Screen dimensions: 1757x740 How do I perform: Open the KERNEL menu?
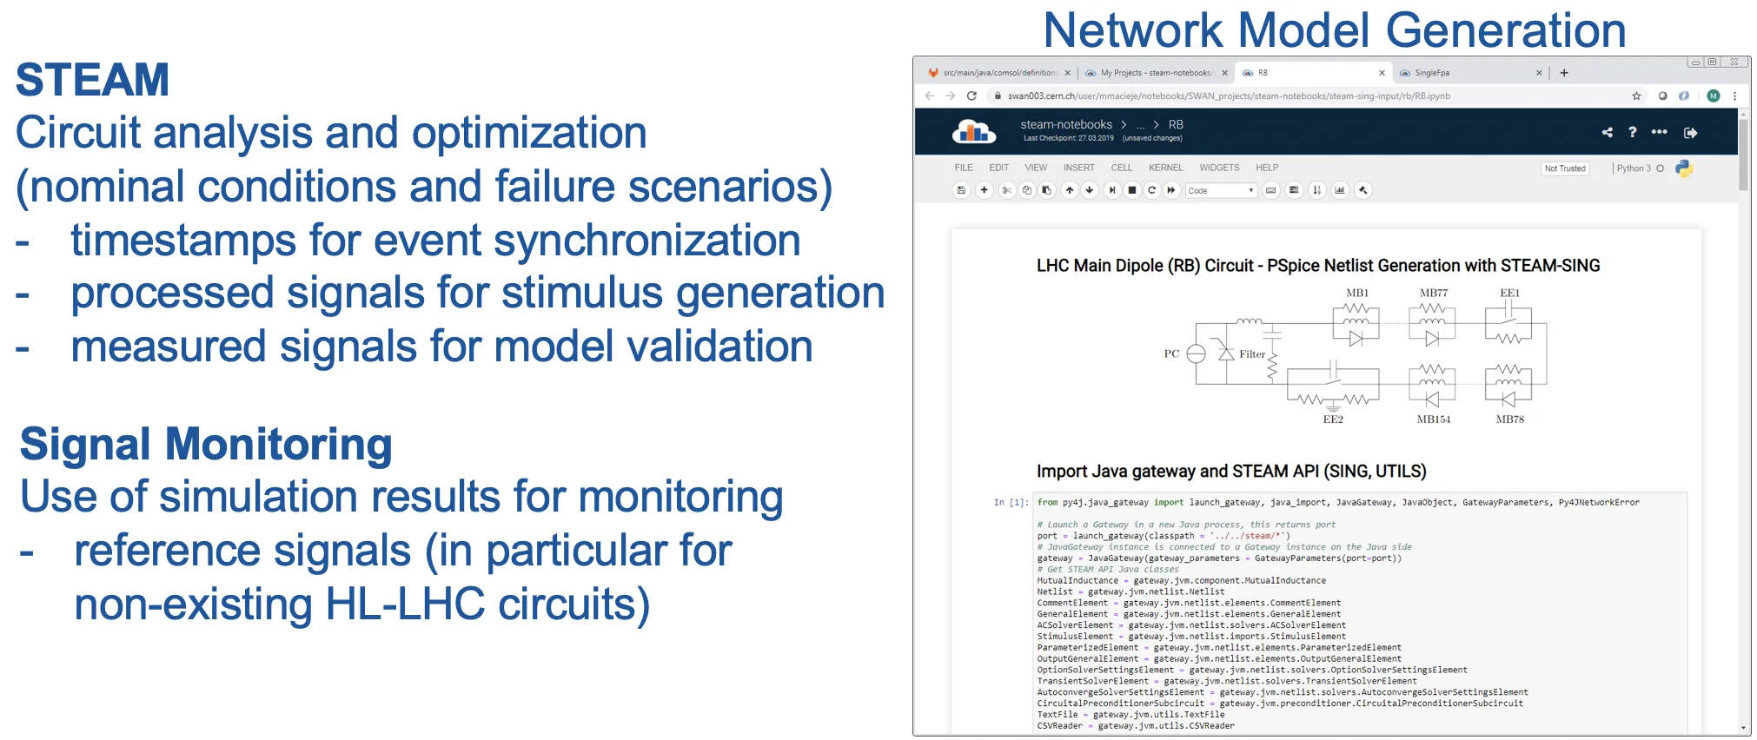click(x=1166, y=168)
